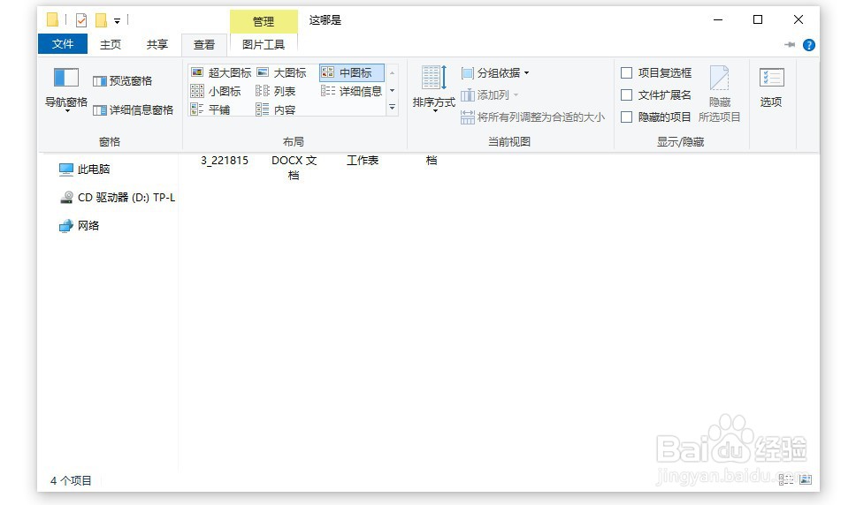856x505 pixels.
Task: Open the 文件 file menu
Action: pos(63,44)
